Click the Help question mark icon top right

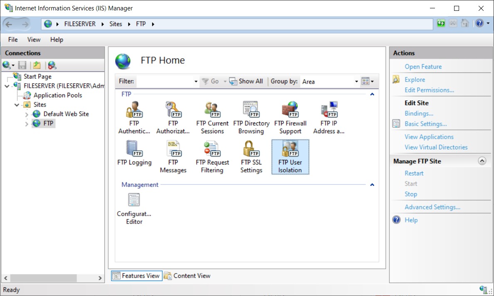(x=479, y=23)
